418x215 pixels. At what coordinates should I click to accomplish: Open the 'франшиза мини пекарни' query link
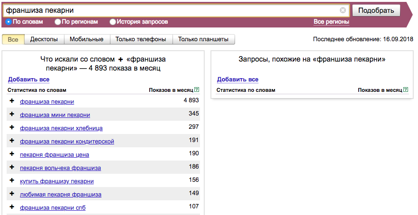pyautogui.click(x=55, y=115)
